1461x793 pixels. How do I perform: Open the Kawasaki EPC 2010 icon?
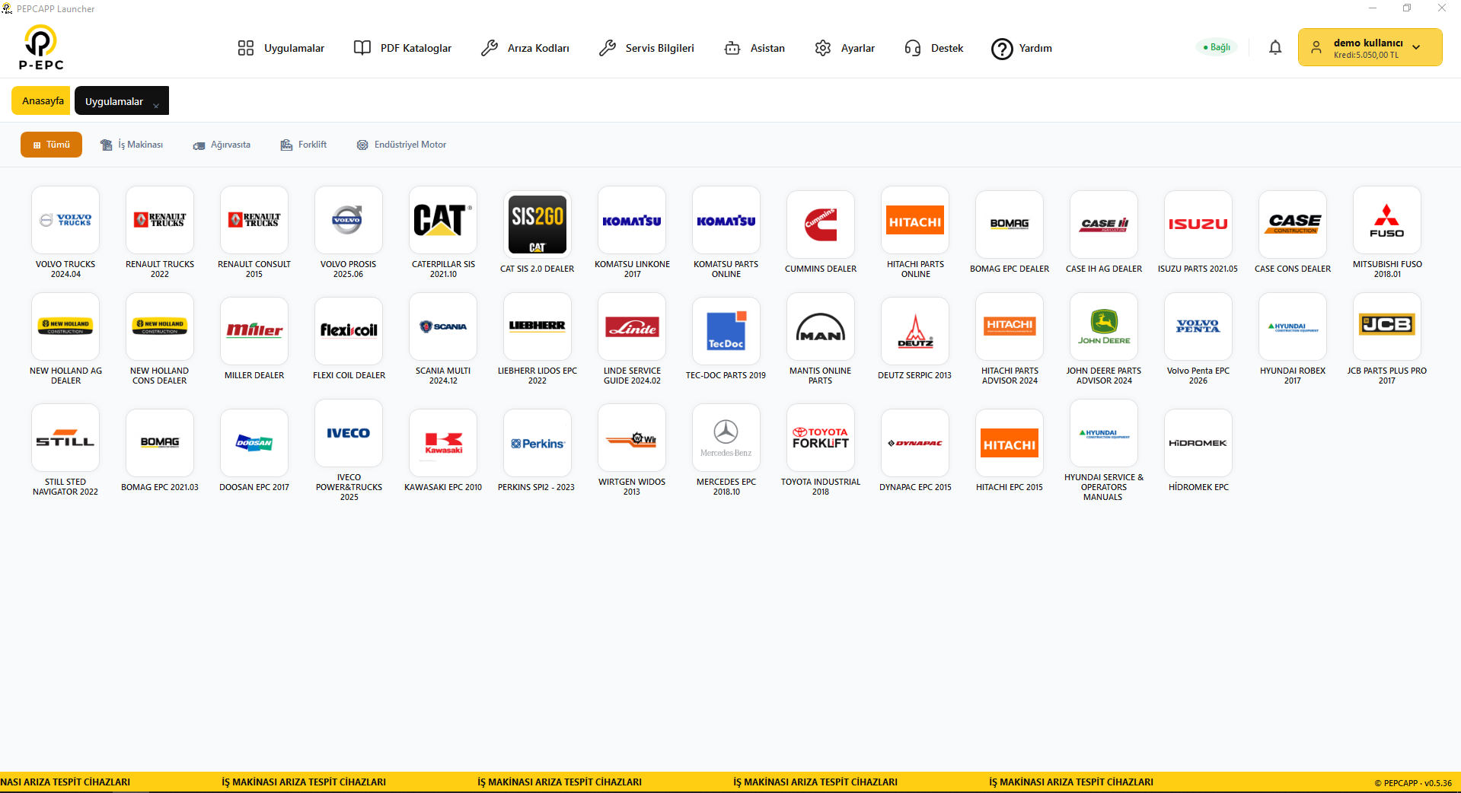(443, 443)
